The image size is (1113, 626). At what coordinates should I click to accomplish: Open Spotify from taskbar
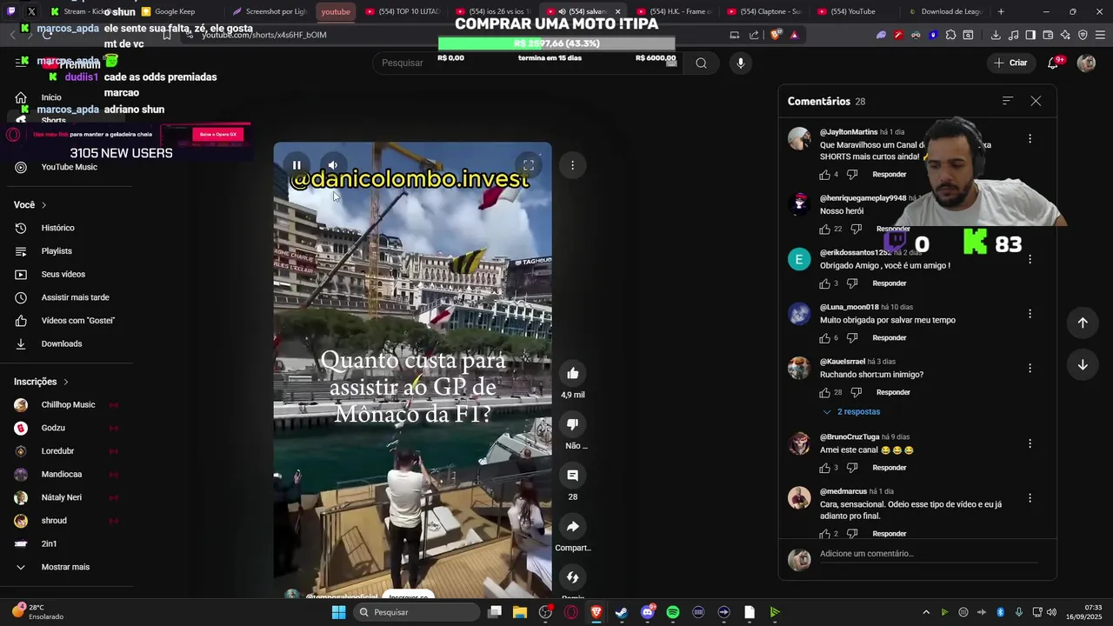(673, 612)
